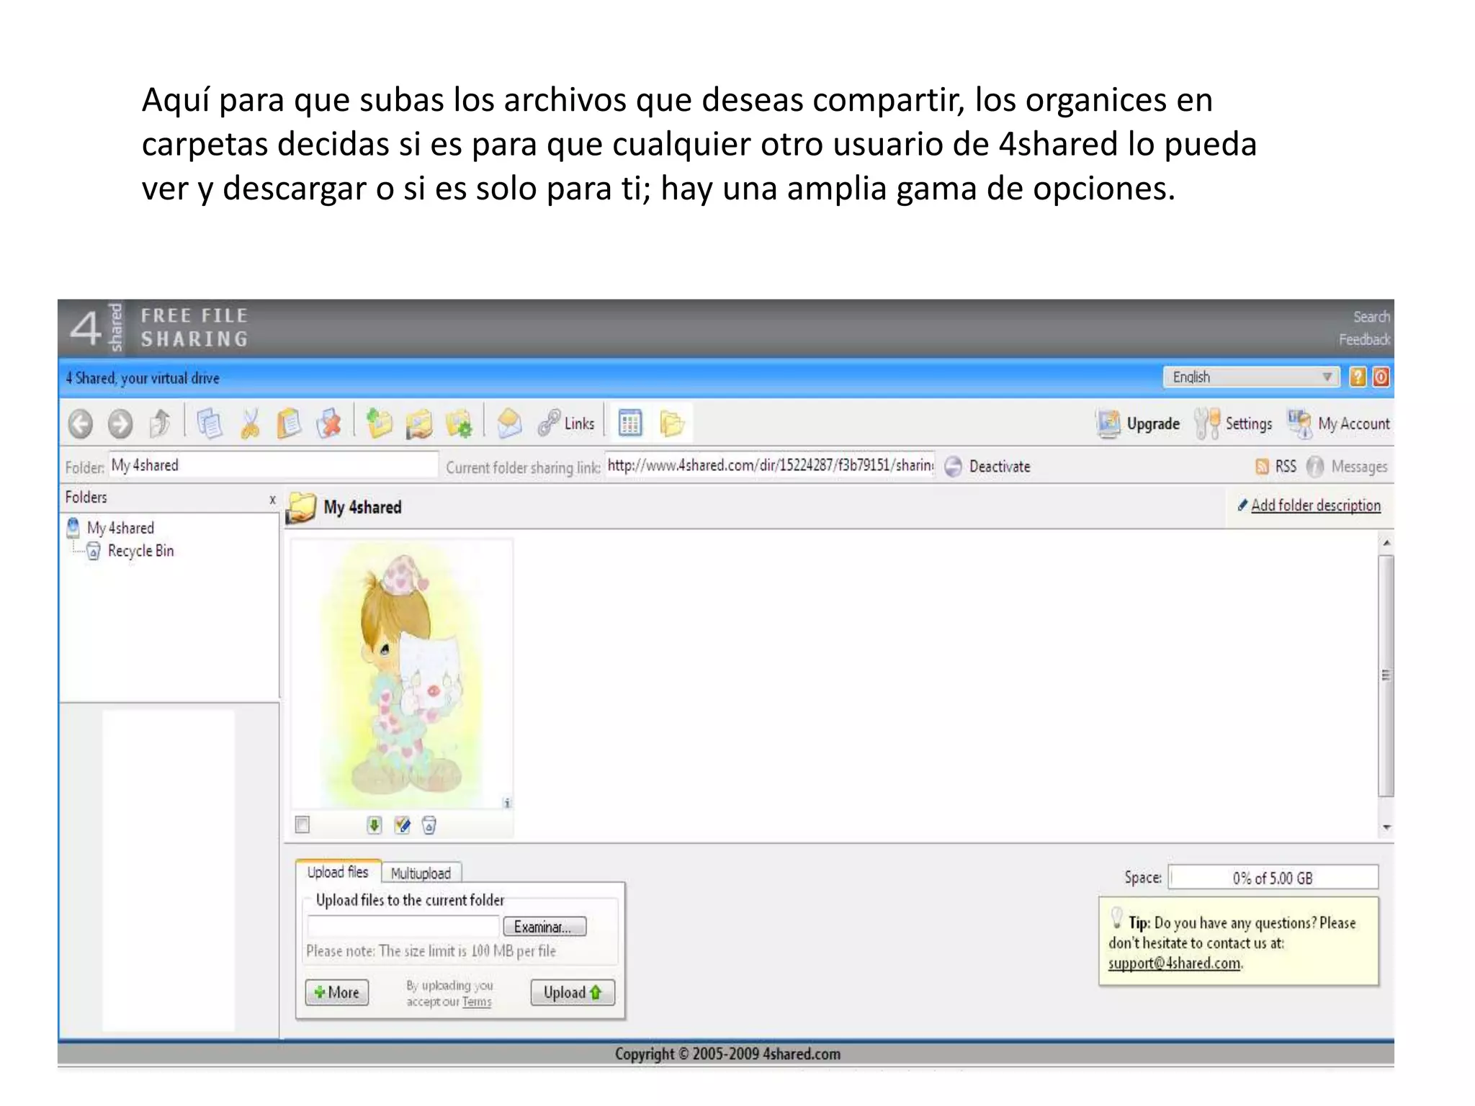This screenshot has width=1475, height=1106.
Task: Open the English language dropdown
Action: 1251,377
